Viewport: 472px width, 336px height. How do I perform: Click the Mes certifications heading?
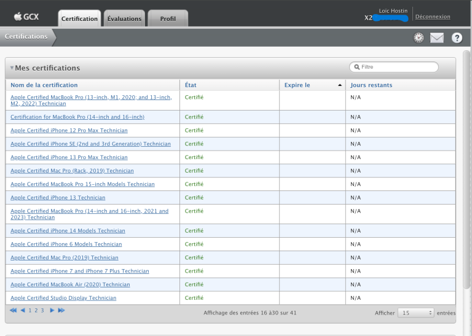click(47, 68)
